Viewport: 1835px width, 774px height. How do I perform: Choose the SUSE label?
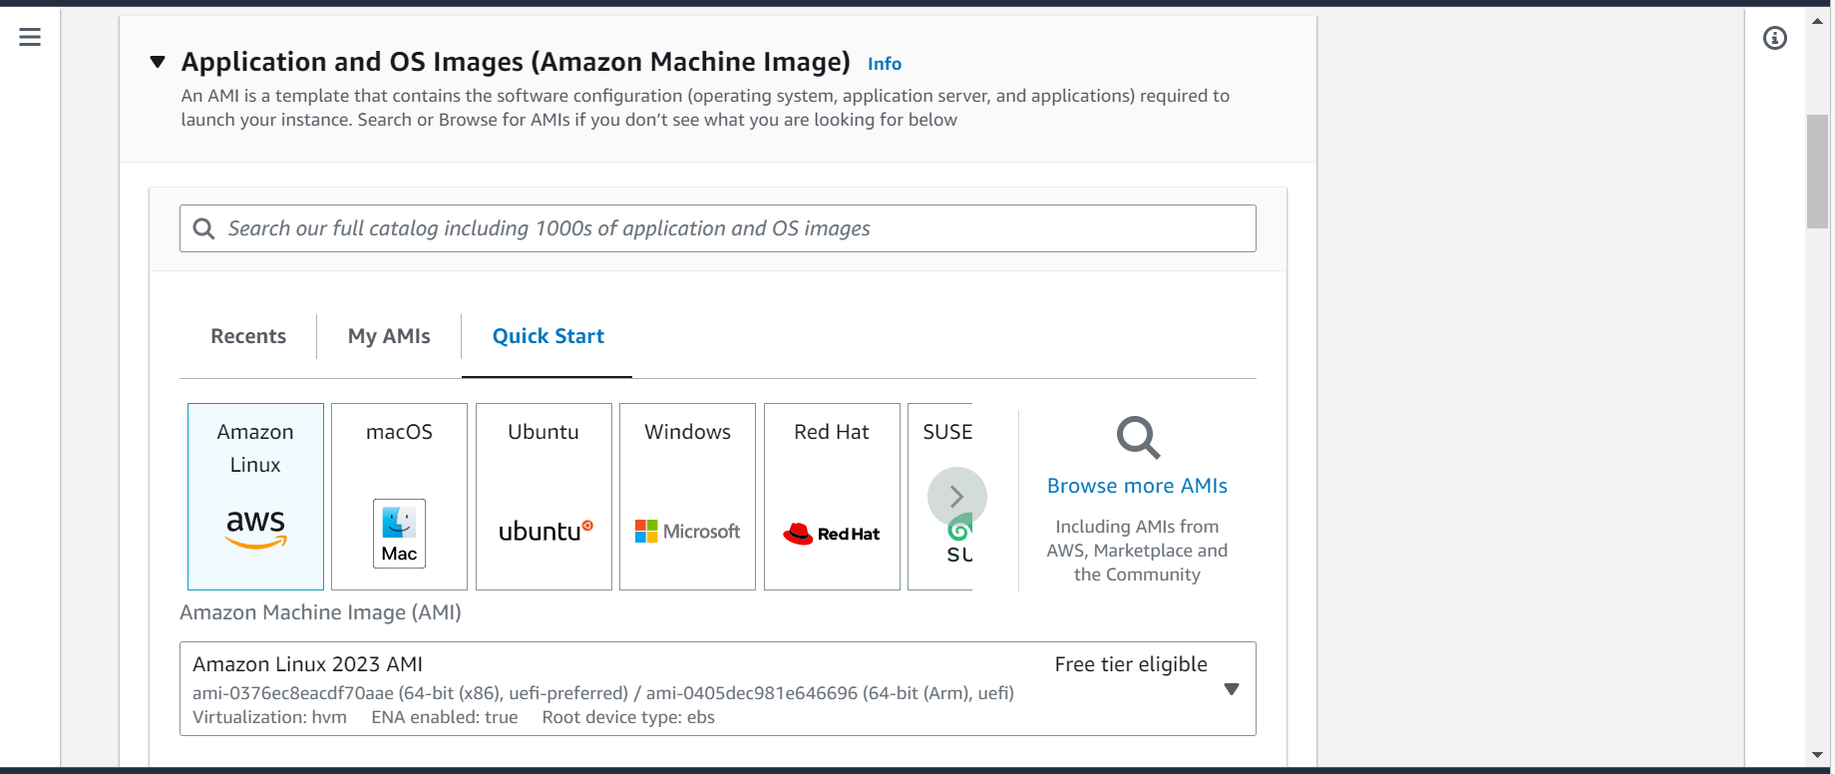point(947,432)
